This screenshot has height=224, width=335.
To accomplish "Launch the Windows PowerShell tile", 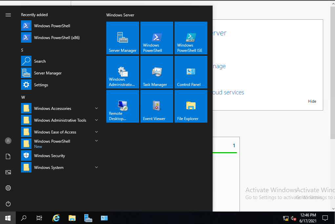I will click(x=157, y=38).
